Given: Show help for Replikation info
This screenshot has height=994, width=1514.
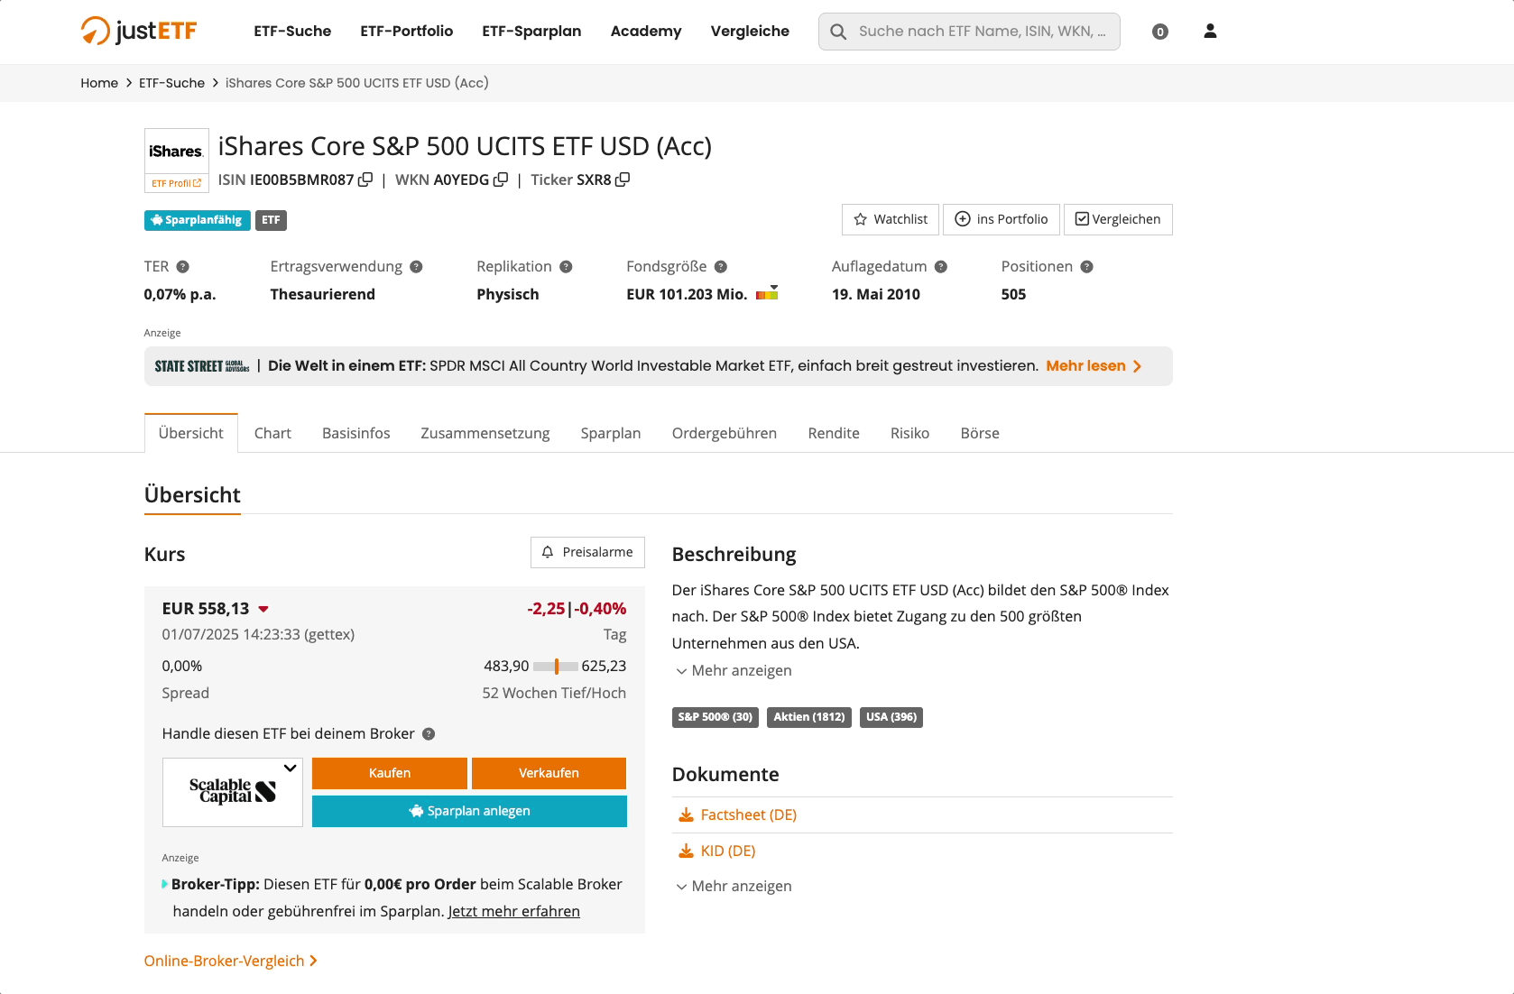Looking at the screenshot, I should click(566, 267).
